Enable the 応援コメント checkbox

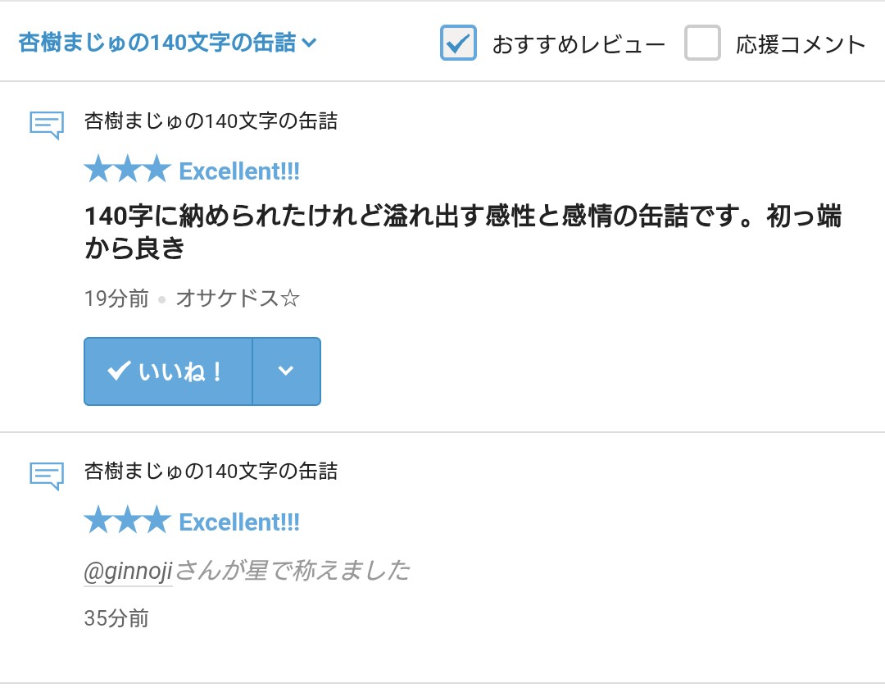(x=702, y=43)
